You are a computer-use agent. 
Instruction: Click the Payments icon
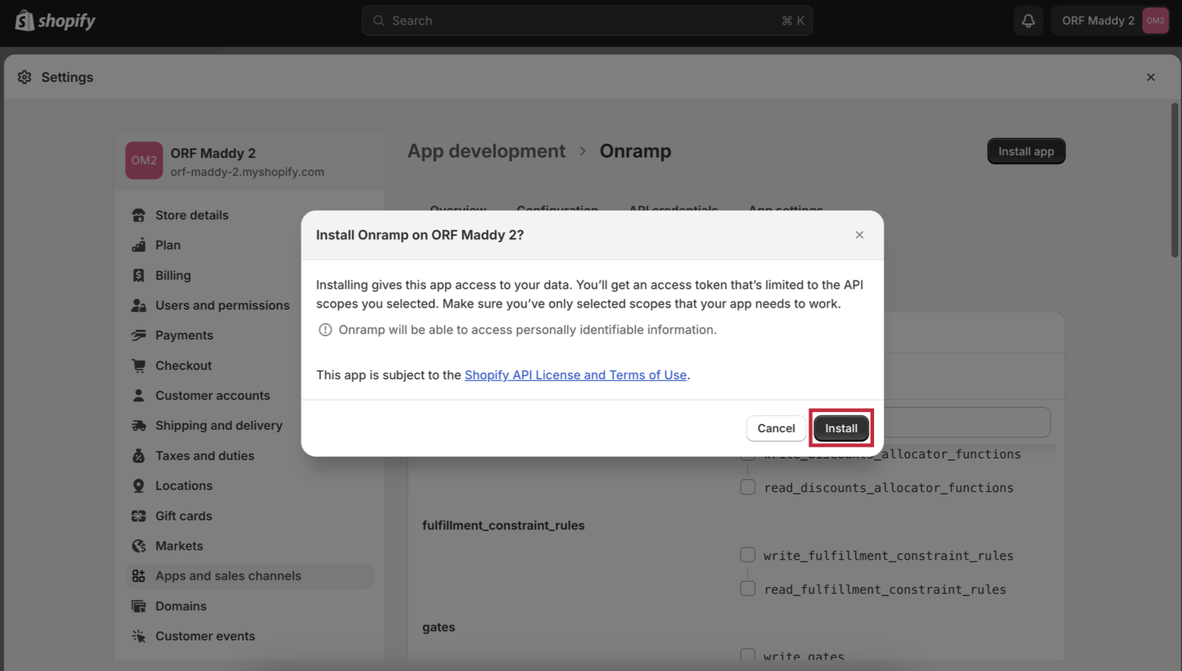tap(139, 335)
